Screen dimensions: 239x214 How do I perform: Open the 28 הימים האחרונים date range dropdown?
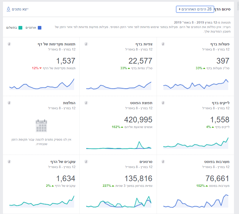(195, 9)
